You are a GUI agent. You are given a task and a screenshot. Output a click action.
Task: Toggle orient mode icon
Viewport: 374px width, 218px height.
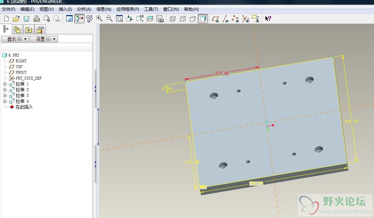tap(90, 19)
